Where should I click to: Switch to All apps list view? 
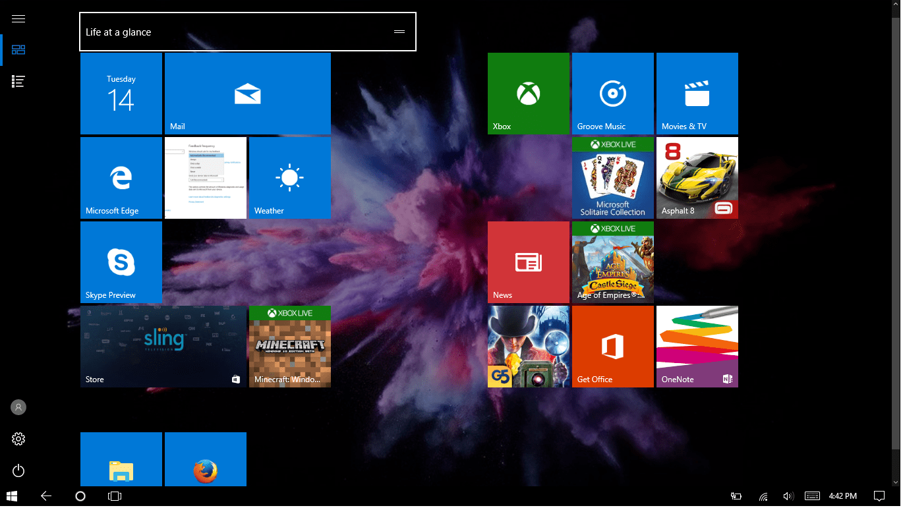(x=18, y=82)
